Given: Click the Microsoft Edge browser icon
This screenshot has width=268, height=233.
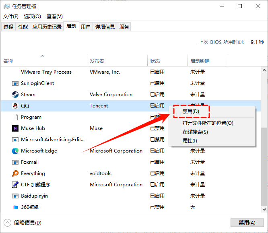Looking at the screenshot, I should (15, 151).
